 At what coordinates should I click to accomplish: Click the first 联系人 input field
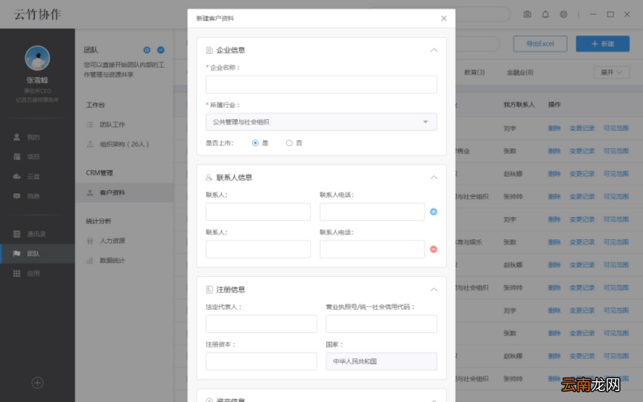[x=258, y=212]
